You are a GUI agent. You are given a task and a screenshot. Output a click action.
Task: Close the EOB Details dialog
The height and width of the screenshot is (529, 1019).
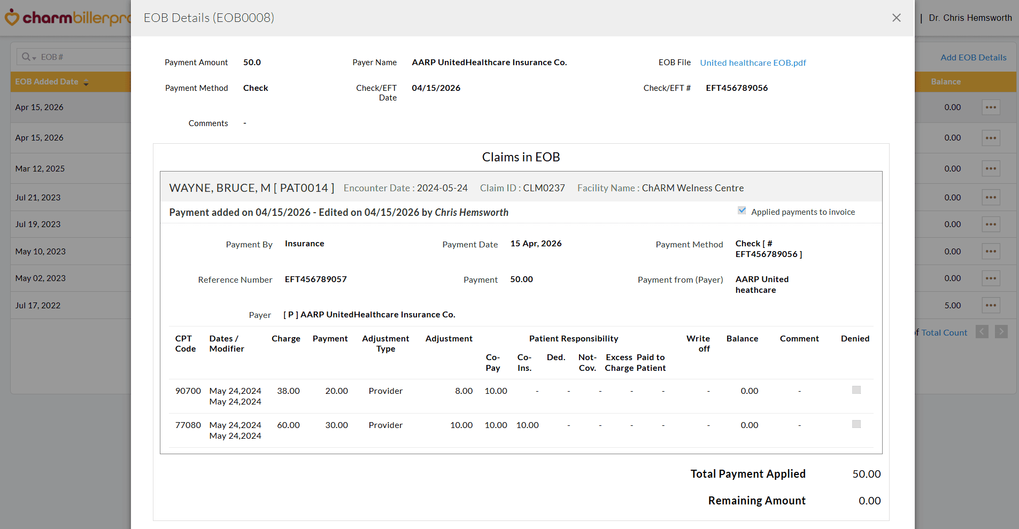[897, 18]
